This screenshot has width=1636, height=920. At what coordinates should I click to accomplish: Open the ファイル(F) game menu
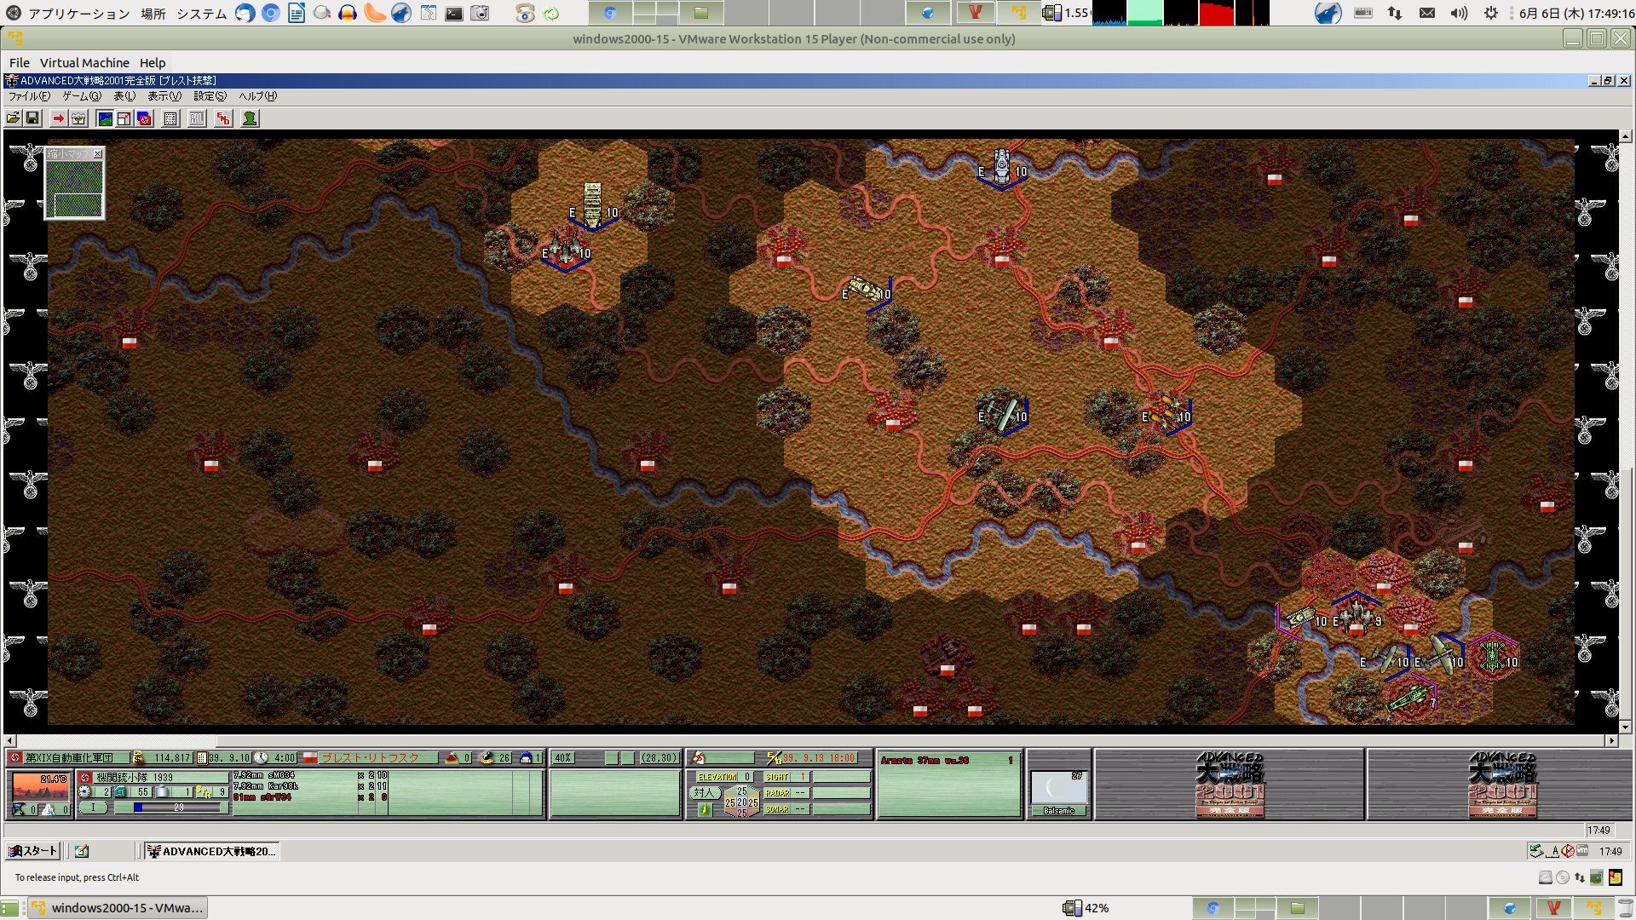[x=29, y=96]
